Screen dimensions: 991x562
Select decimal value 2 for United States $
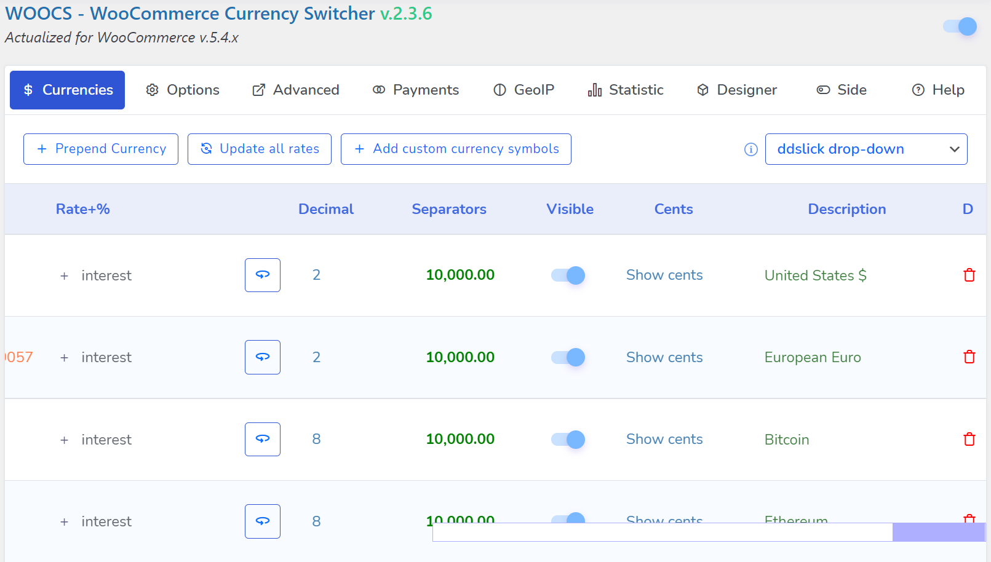[316, 275]
